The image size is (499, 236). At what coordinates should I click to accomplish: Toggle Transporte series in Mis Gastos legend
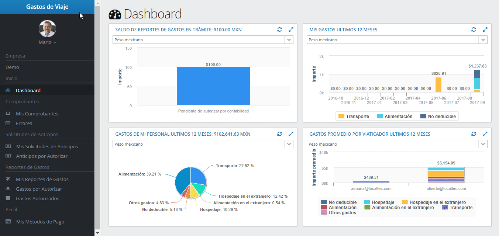pos(354,117)
